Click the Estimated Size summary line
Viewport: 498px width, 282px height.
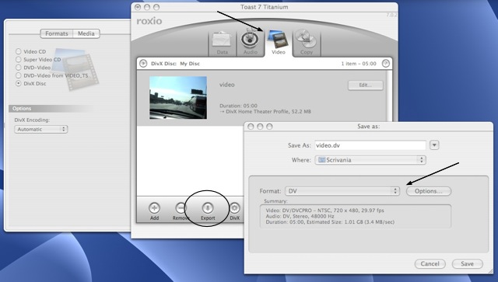tap(330, 222)
